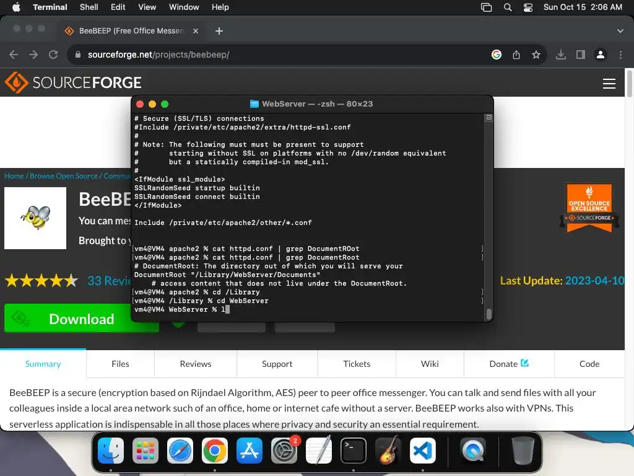Click the Terminal window scrollbar thumb
634x476 pixels.
[x=489, y=314]
